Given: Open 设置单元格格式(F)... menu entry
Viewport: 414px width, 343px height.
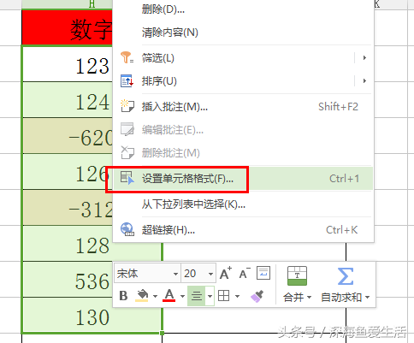Looking at the screenshot, I should pos(243,179).
